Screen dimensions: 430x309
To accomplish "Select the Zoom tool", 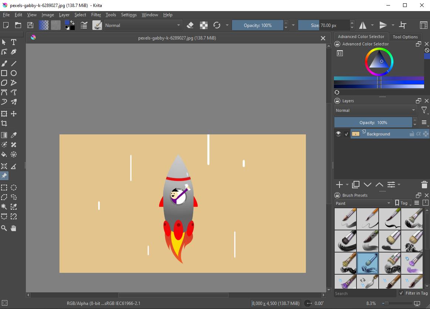I will coord(4,228).
